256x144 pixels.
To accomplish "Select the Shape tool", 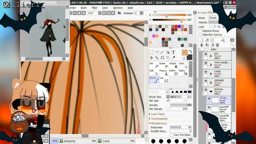I will [168, 52].
